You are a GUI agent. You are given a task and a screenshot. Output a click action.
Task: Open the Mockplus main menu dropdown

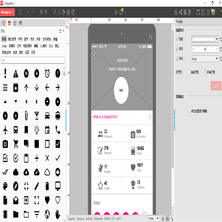click(7, 12)
